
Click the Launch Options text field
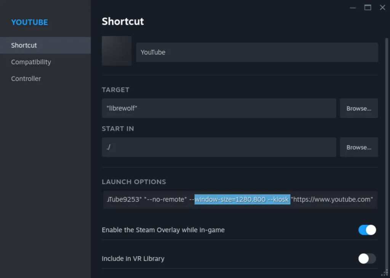click(240, 200)
